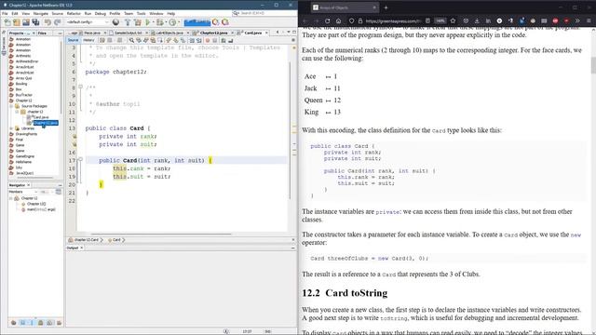The height and width of the screenshot is (335, 596).
Task: Open new Firefox tab with plus
Action: pos(386,7)
